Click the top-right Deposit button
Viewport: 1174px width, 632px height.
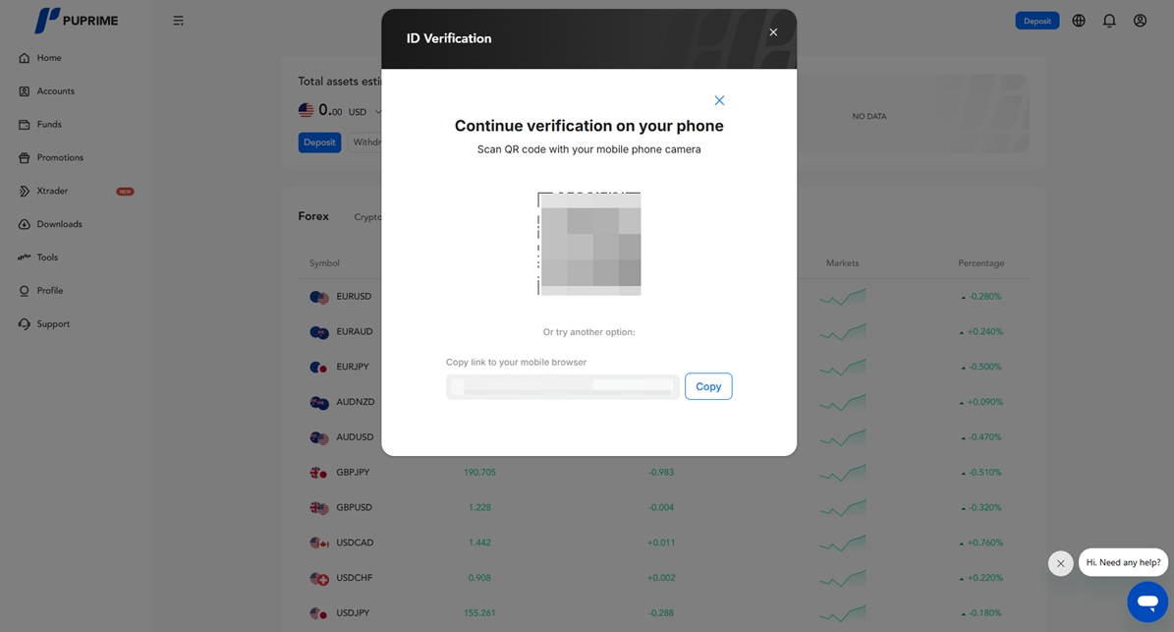point(1036,21)
